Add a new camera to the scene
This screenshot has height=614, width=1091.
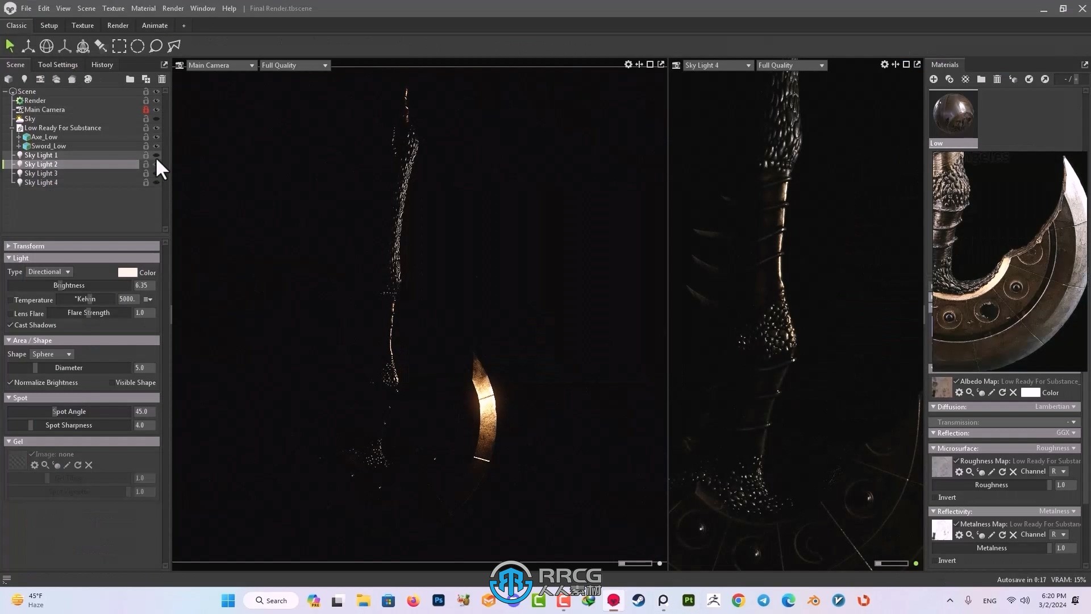point(40,79)
